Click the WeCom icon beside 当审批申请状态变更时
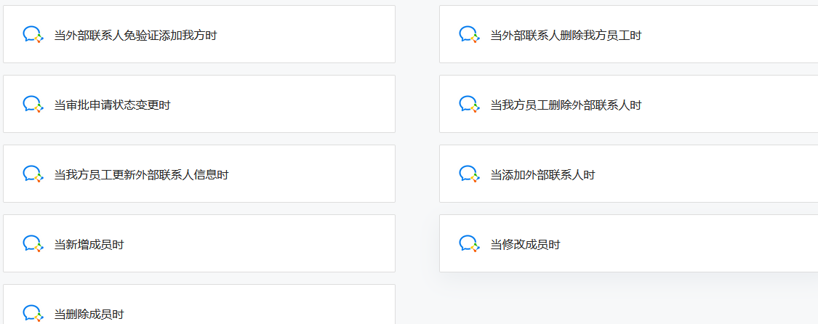 coord(33,105)
